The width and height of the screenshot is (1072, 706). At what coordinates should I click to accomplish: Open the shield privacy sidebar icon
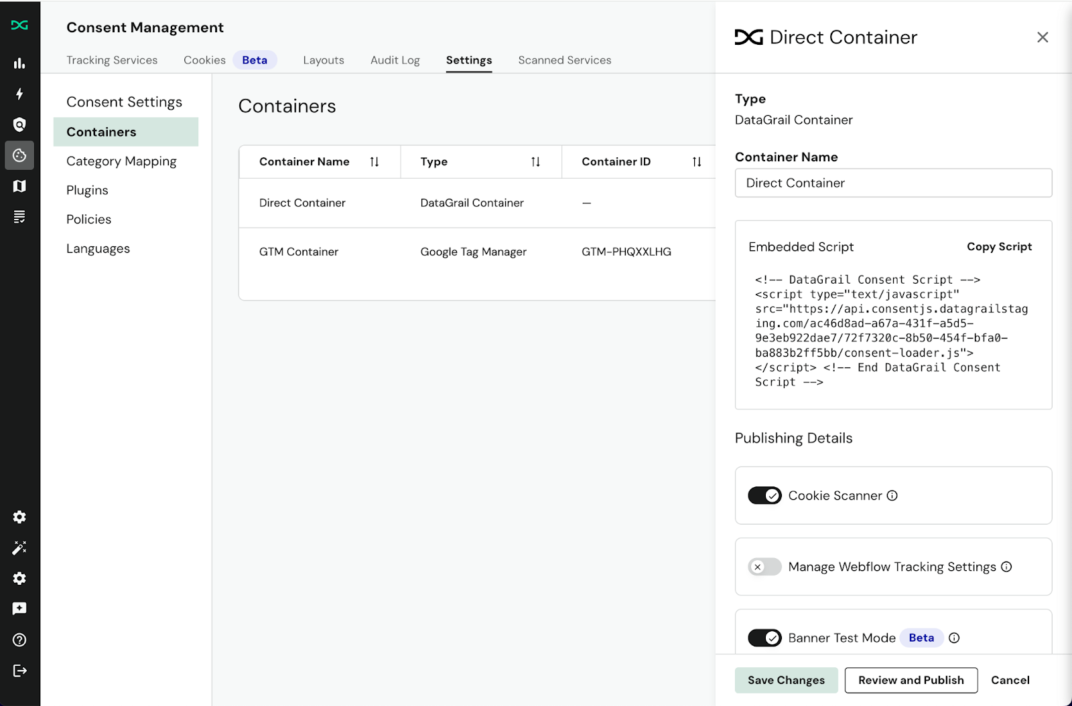tap(19, 124)
